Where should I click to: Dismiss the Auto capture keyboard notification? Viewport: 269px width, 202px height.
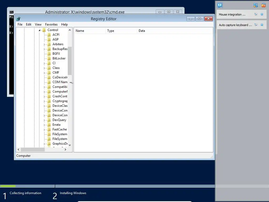[x=262, y=25]
